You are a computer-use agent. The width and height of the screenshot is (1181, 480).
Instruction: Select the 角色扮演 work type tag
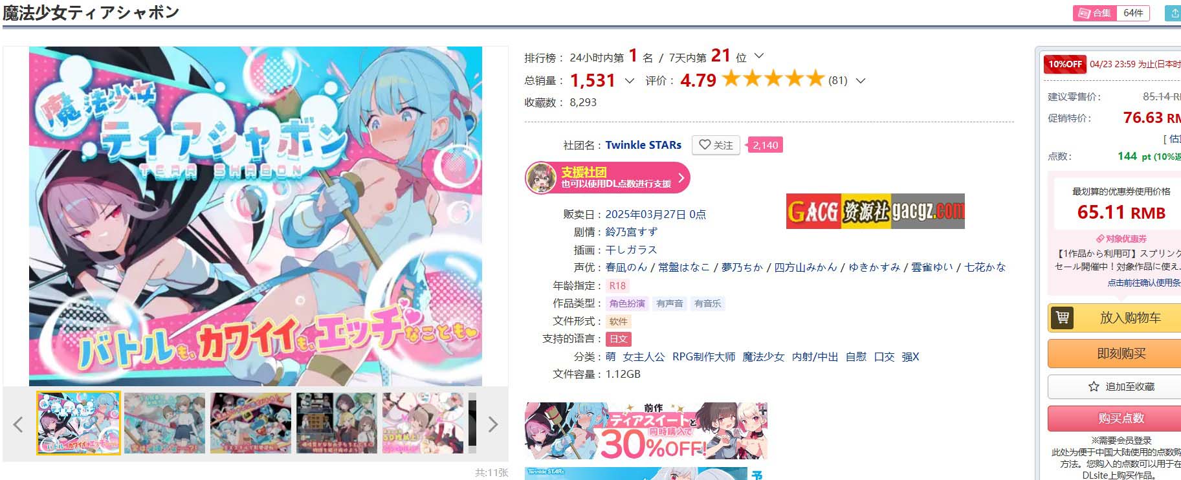(627, 303)
